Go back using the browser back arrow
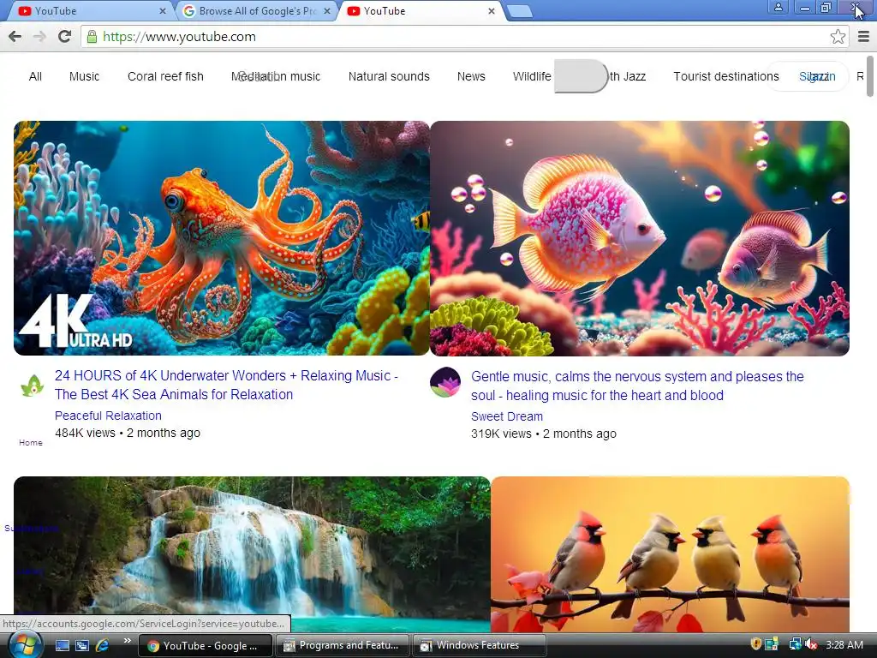The image size is (877, 658). 15,37
